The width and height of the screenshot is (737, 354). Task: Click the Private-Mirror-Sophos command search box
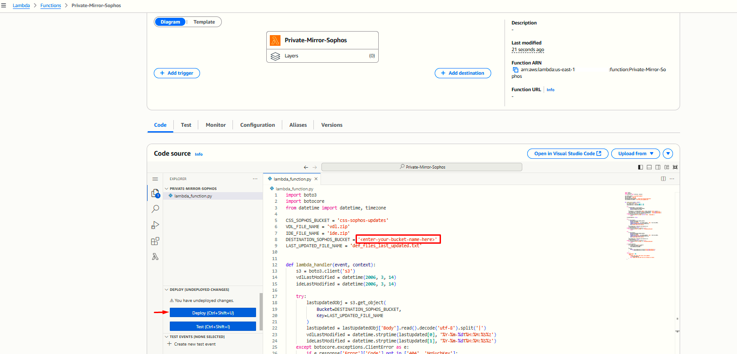click(x=421, y=167)
